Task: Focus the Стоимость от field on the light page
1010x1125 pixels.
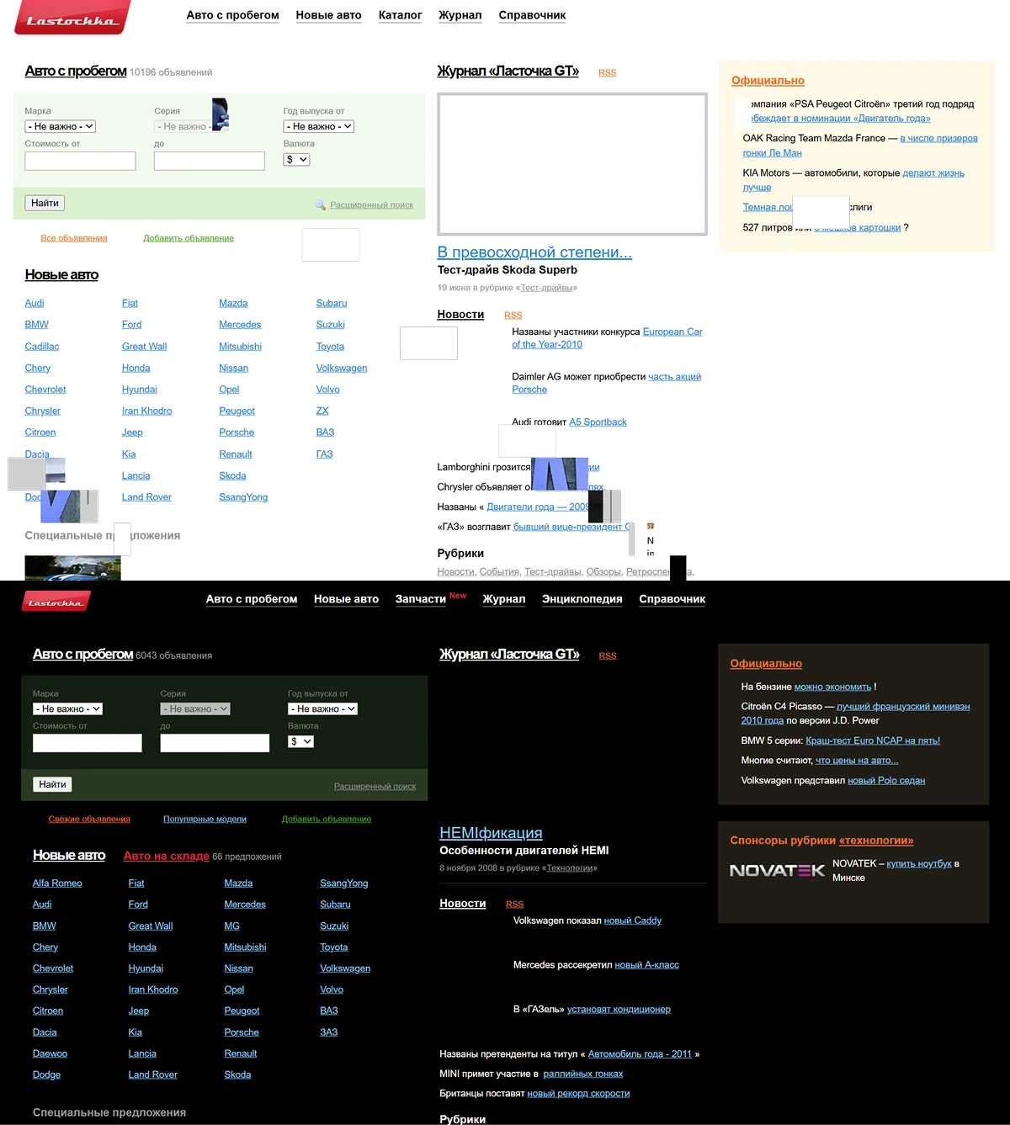Action: click(80, 161)
